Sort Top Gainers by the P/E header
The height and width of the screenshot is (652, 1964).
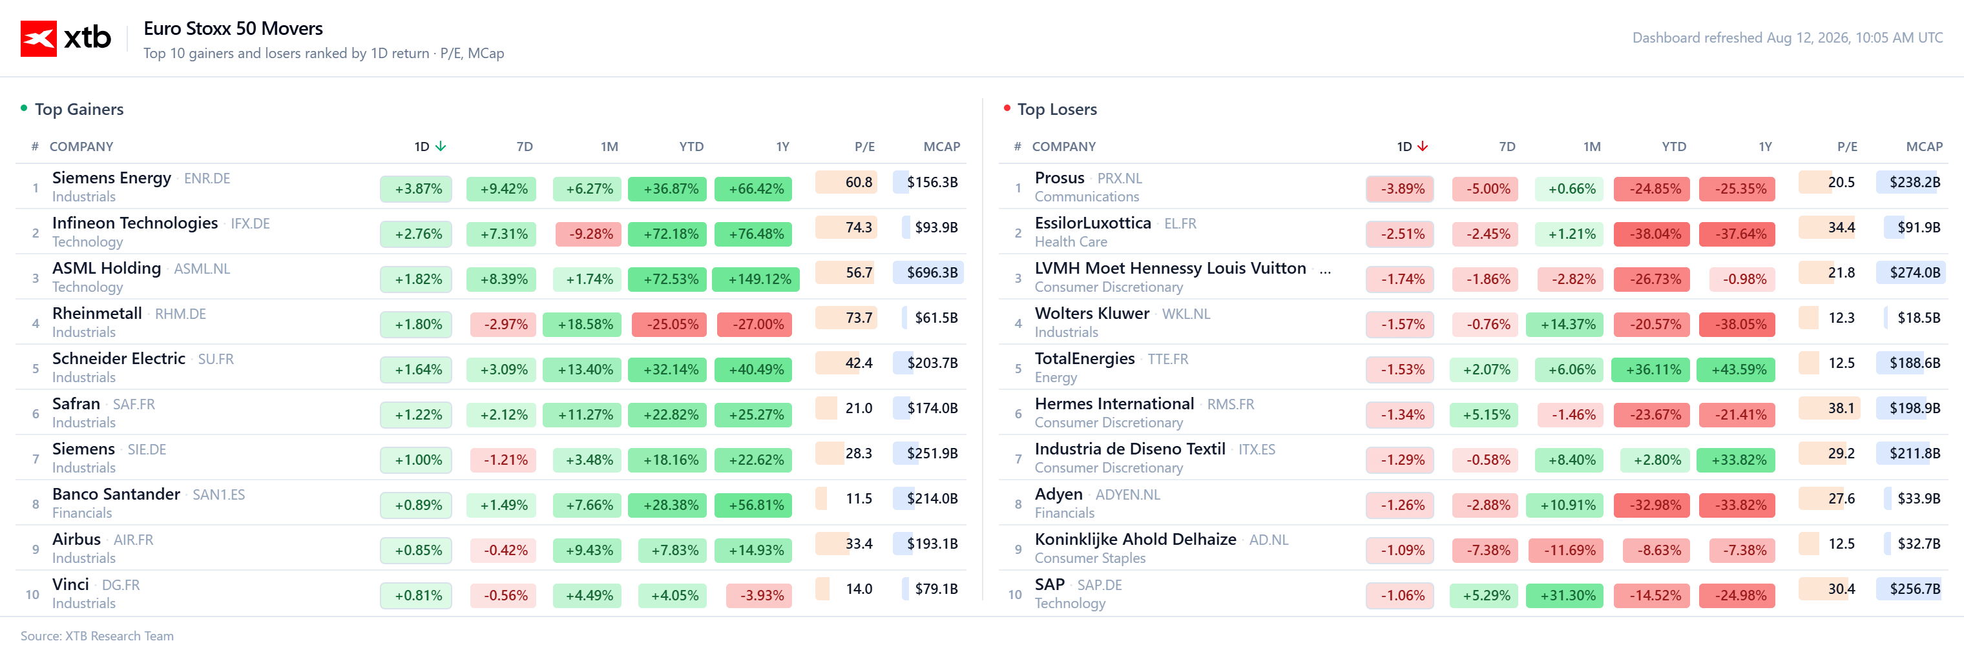coord(864,147)
